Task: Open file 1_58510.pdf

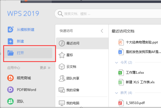Action: (135, 103)
